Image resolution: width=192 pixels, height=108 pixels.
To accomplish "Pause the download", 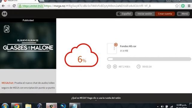I will point(109,67).
